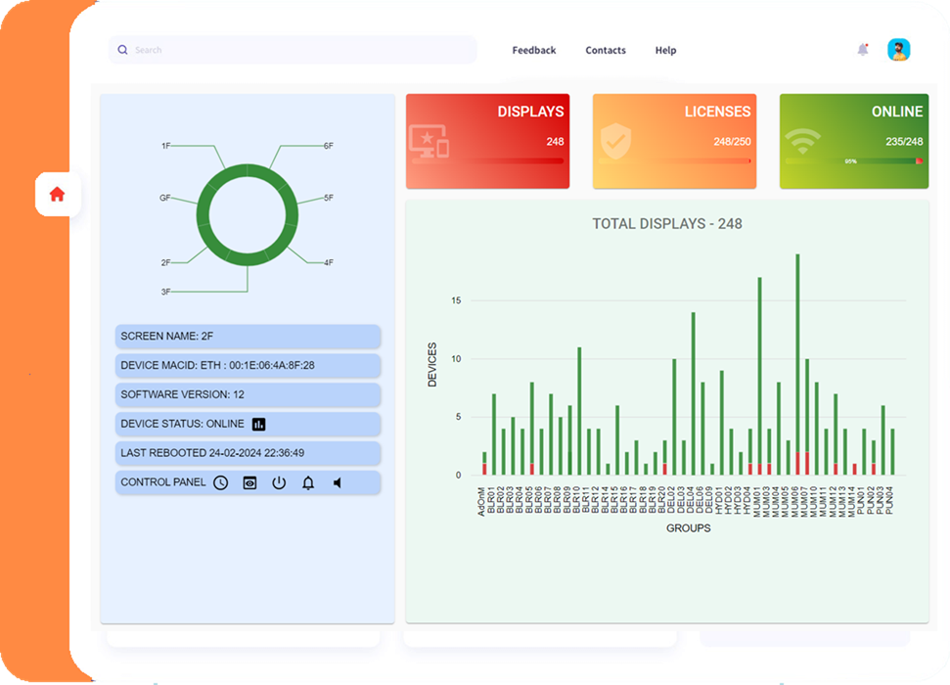Screen dimensions: 950x685
Task: Select the red DISPLAYS summary card
Action: [x=486, y=141]
